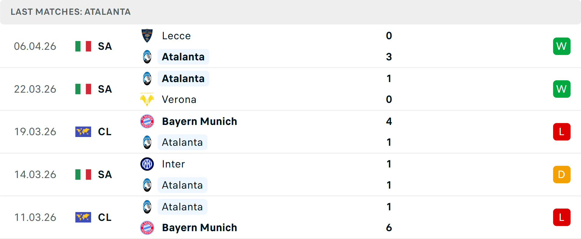The image size is (581, 239).
Task: Click the CL league label for 11.03.26
Action: 105,217
